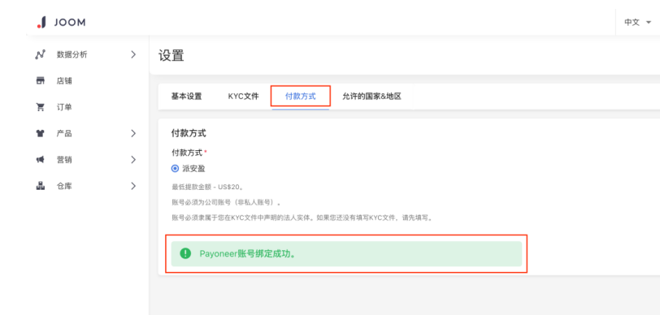Click the 账号必须隶属于 KYC note
660x315 pixels.
click(x=302, y=218)
